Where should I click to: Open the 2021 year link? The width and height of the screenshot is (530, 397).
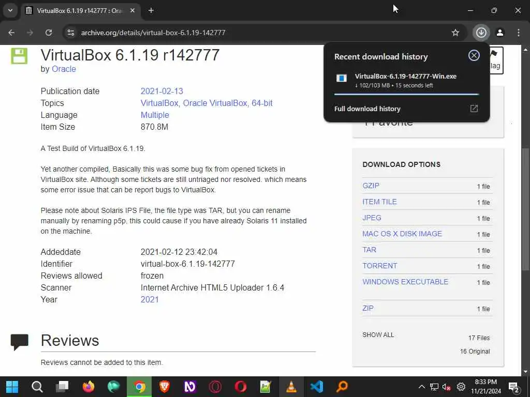(150, 299)
